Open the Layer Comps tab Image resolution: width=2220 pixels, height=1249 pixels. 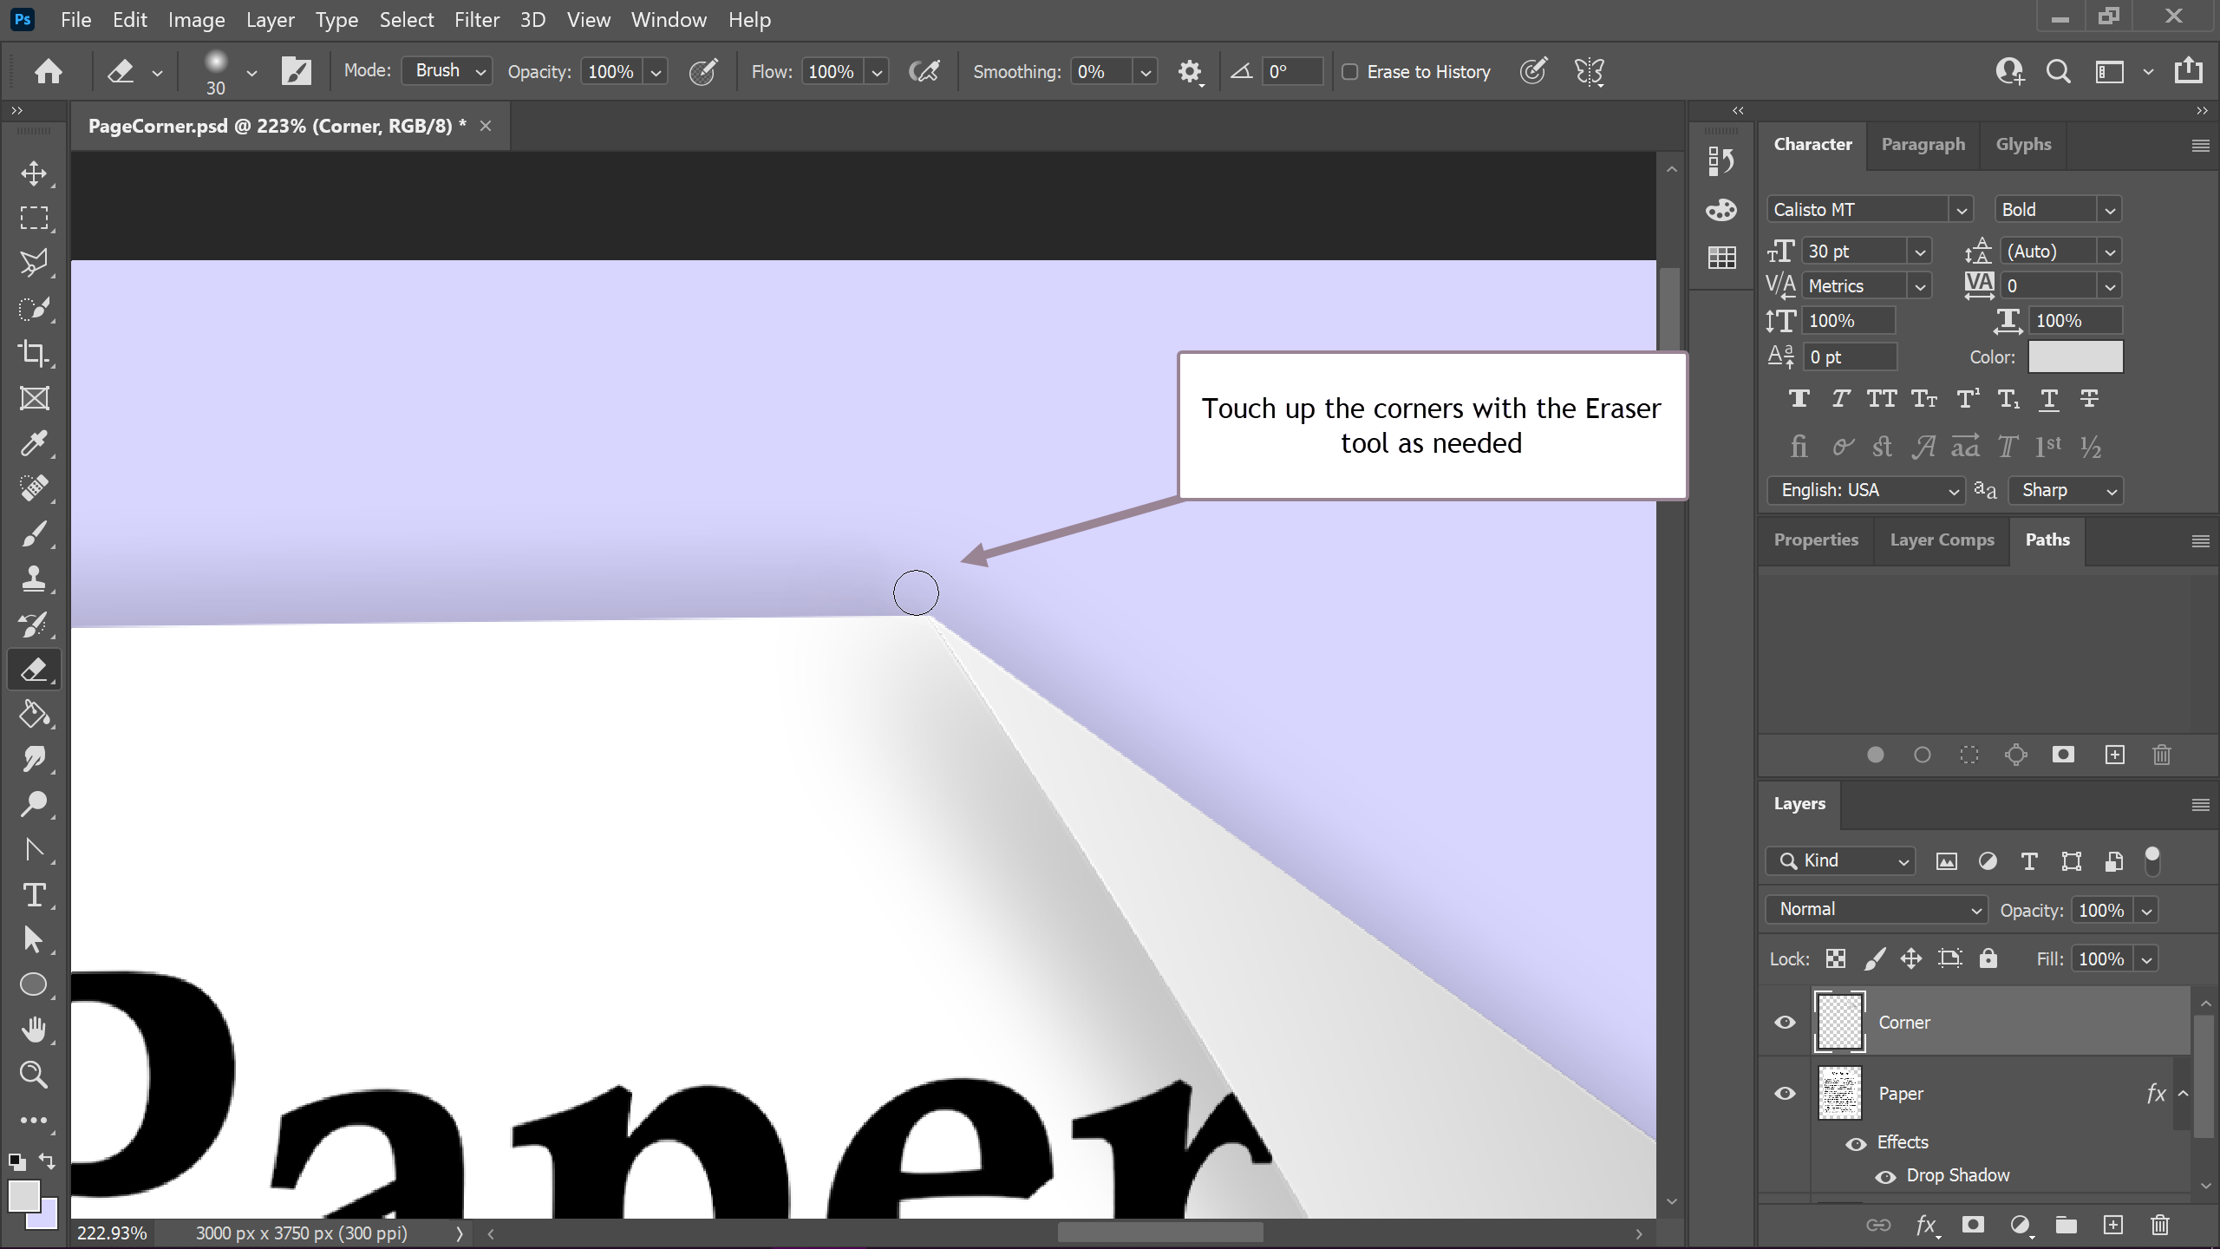pyautogui.click(x=1942, y=539)
